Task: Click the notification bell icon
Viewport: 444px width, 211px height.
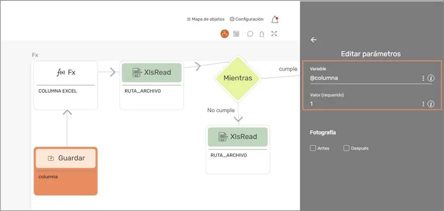Action: coord(275,20)
